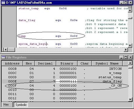
Task: Click binary 00000001 in w_temp row
Action: (68, 73)
